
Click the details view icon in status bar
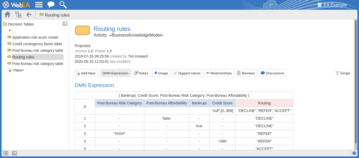(14, 153)
